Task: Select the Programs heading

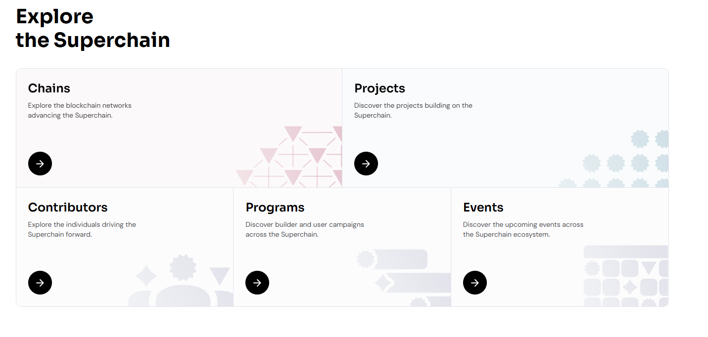Action: pos(275,208)
